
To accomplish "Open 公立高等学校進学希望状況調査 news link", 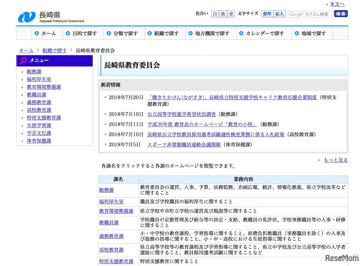I will coord(181,114).
